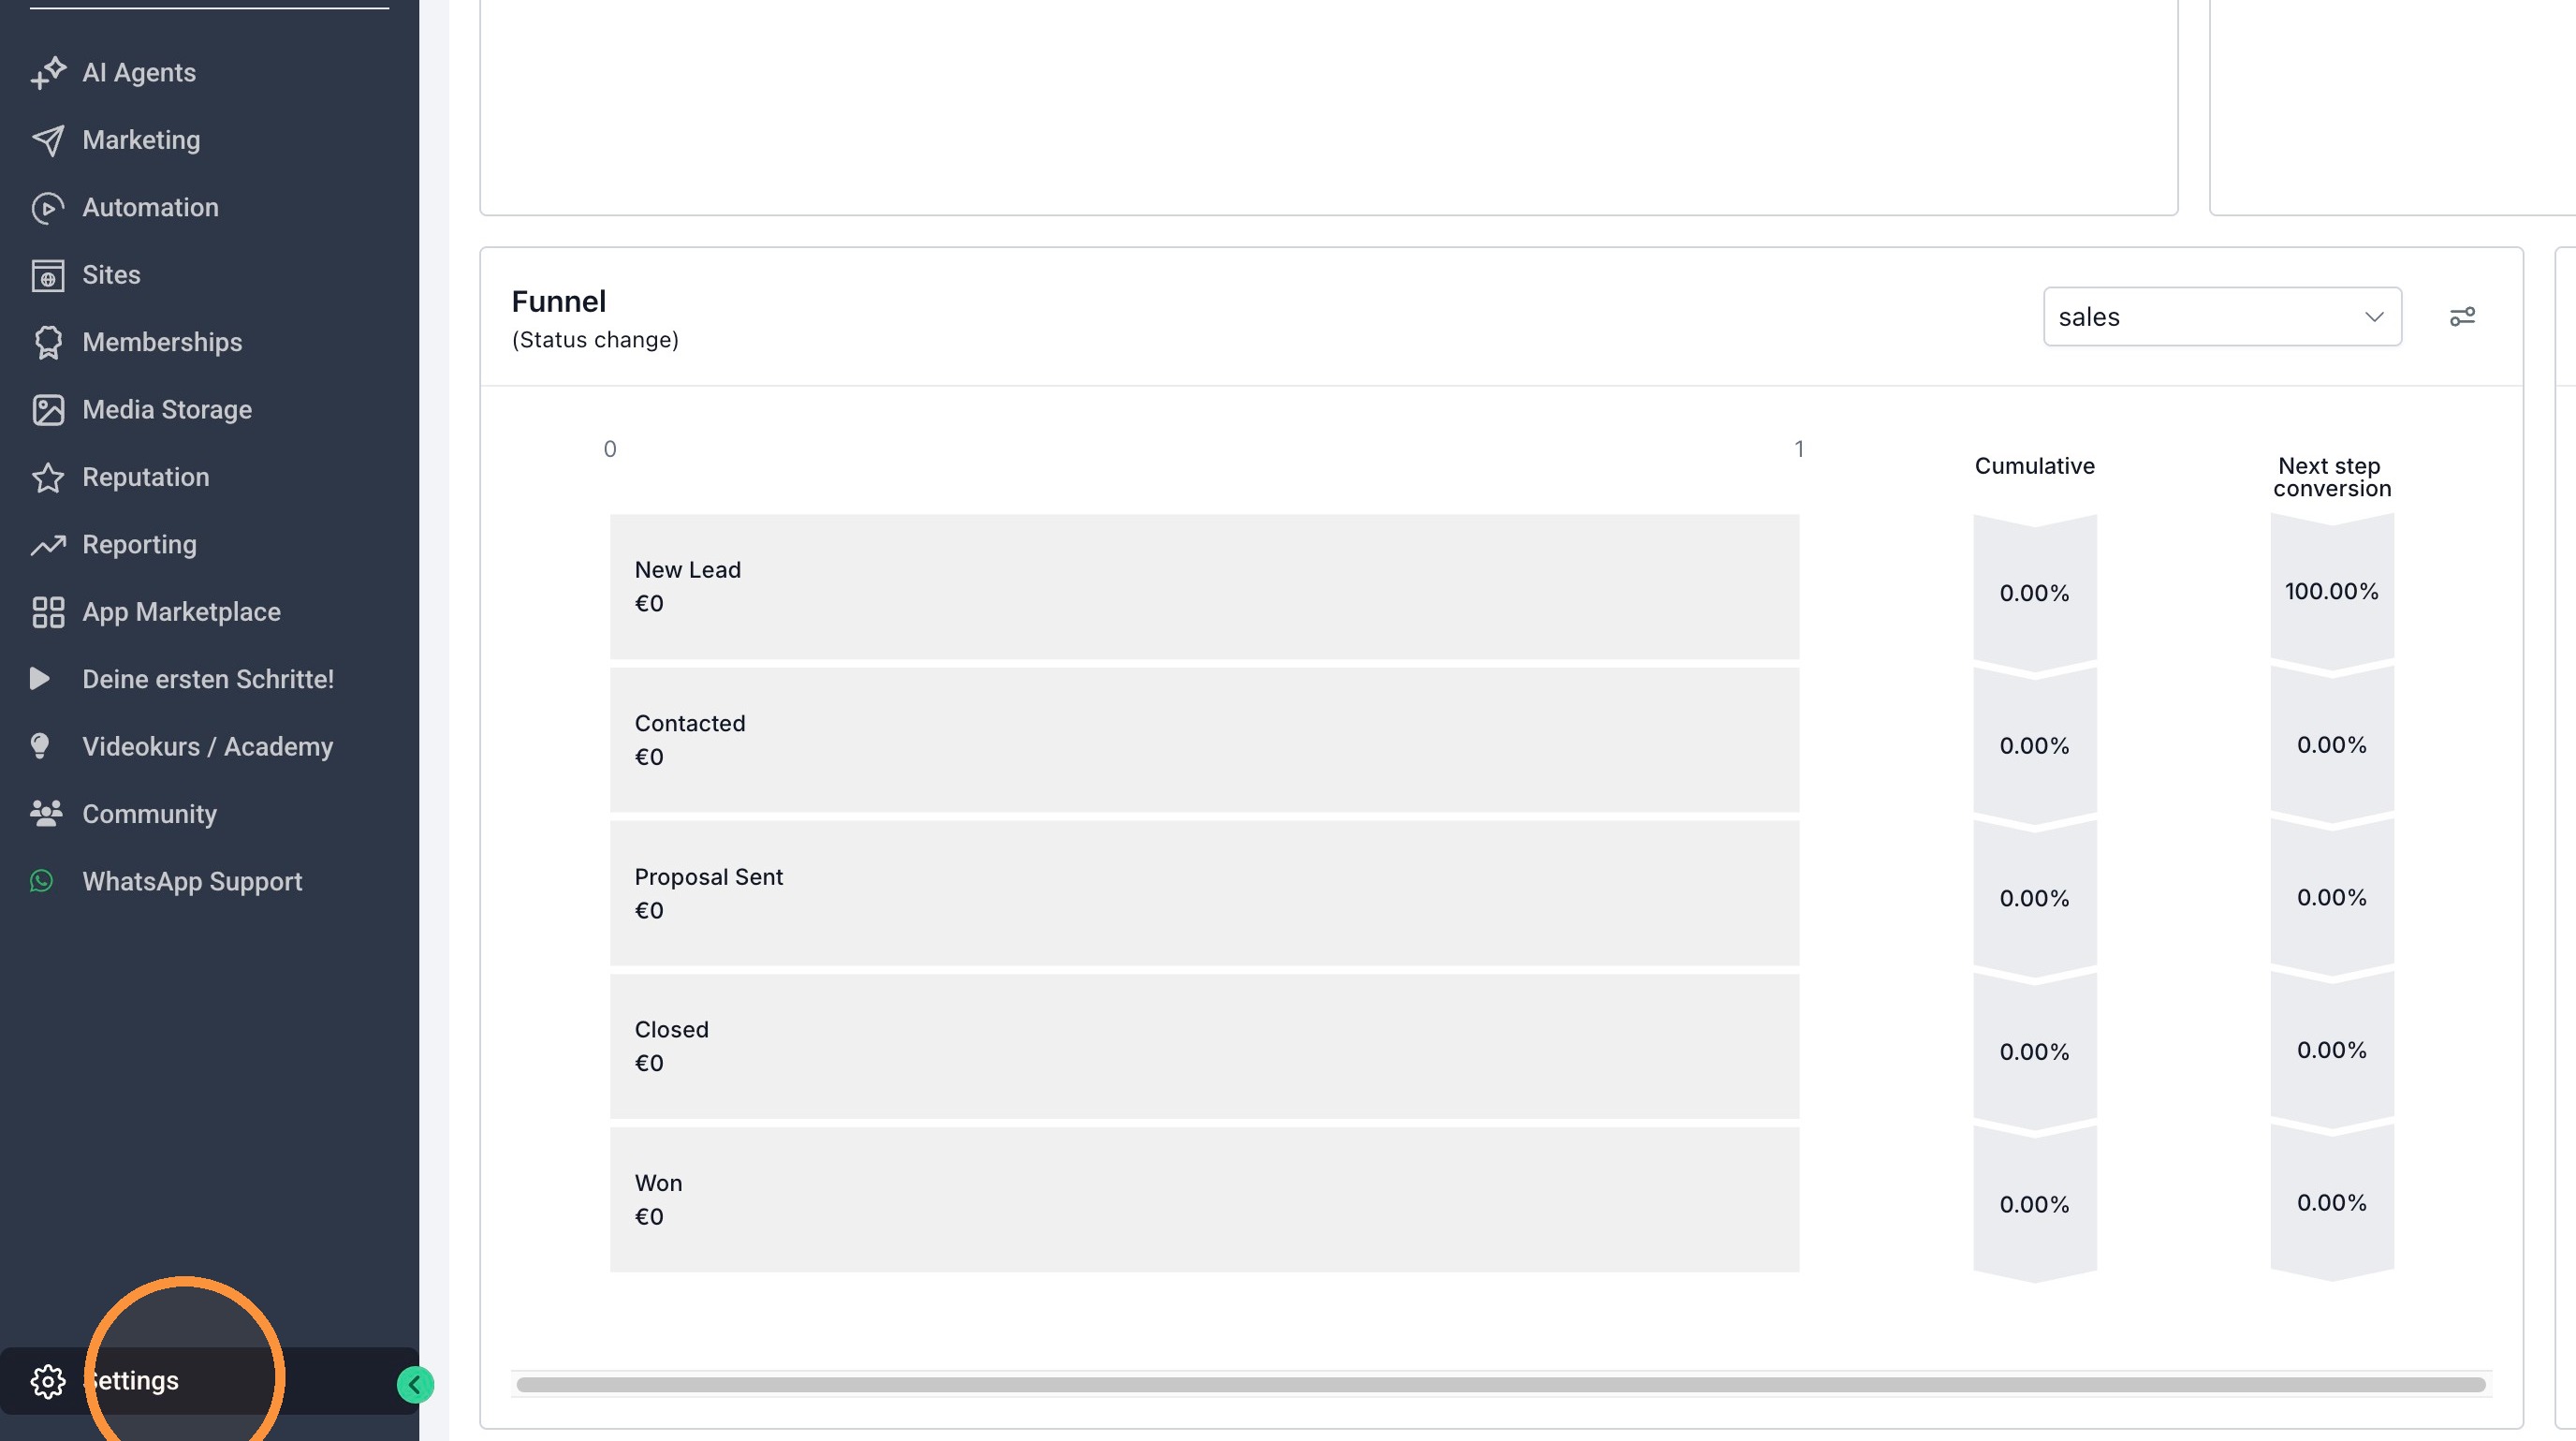Open the Funnel filter settings icon

[x=2462, y=317]
